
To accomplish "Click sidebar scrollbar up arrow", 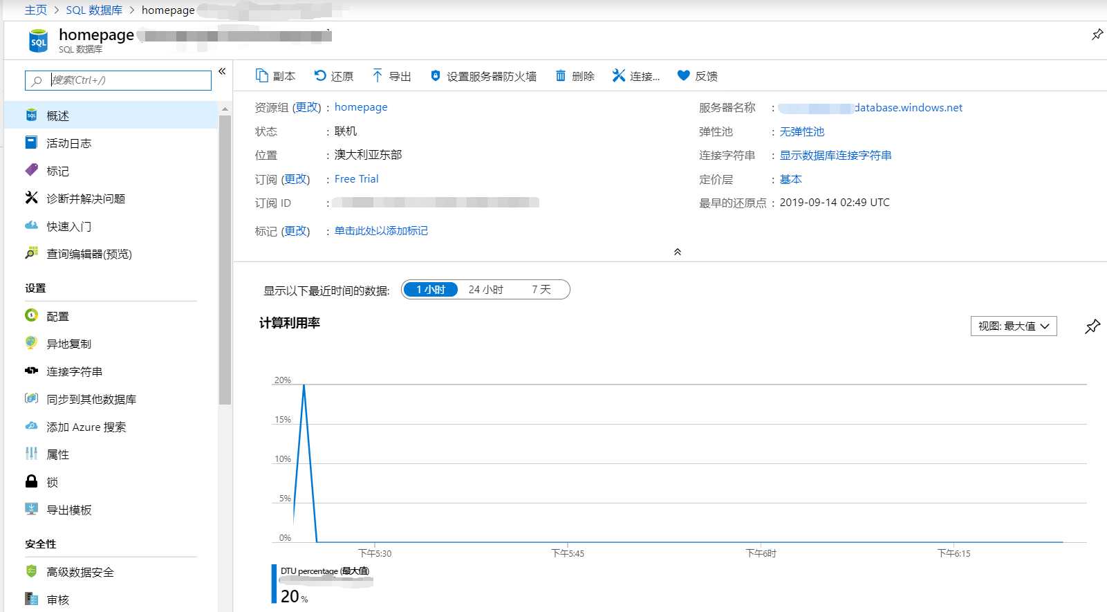I will pos(225,109).
